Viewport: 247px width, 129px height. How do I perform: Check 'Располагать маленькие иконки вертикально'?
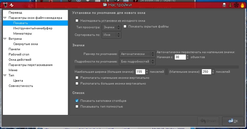tap(77, 78)
